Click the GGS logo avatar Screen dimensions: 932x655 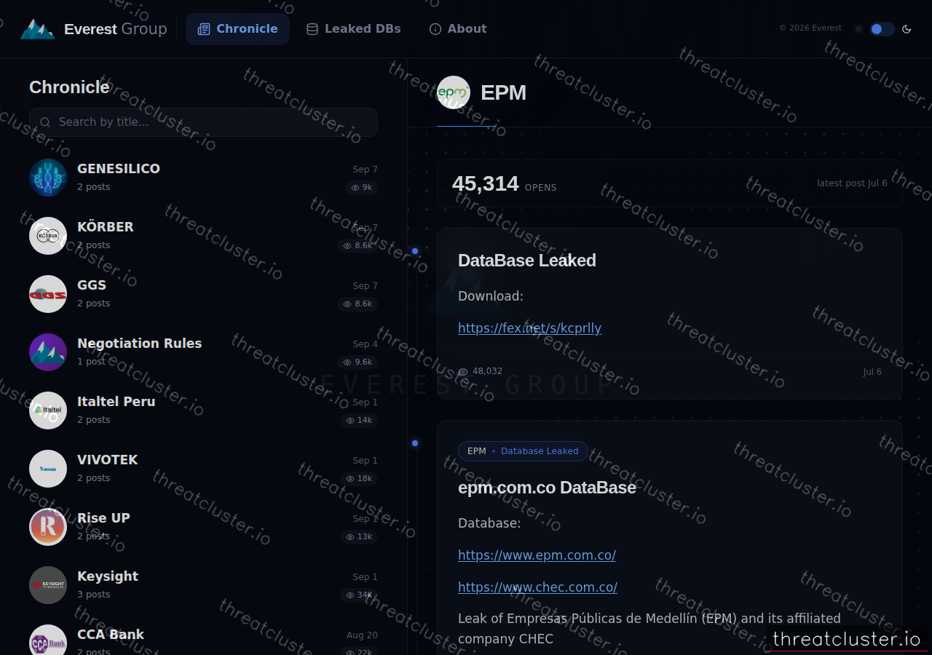click(x=48, y=294)
